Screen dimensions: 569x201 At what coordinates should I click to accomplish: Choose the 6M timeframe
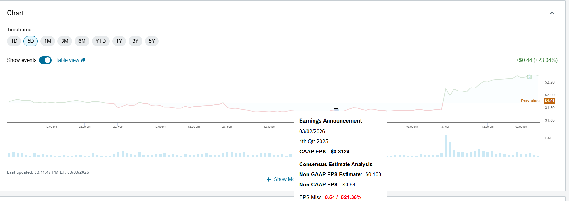click(x=82, y=41)
